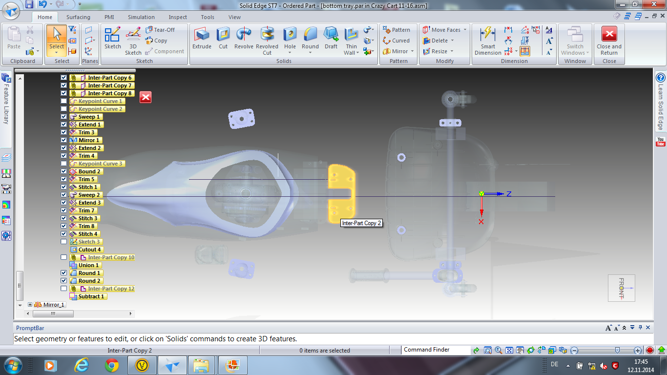
Task: Click the Rotate view icon in status bar
Action: click(531, 350)
